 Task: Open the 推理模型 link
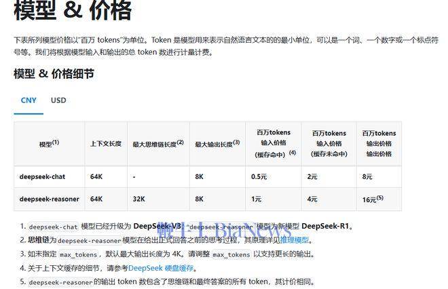(x=294, y=240)
